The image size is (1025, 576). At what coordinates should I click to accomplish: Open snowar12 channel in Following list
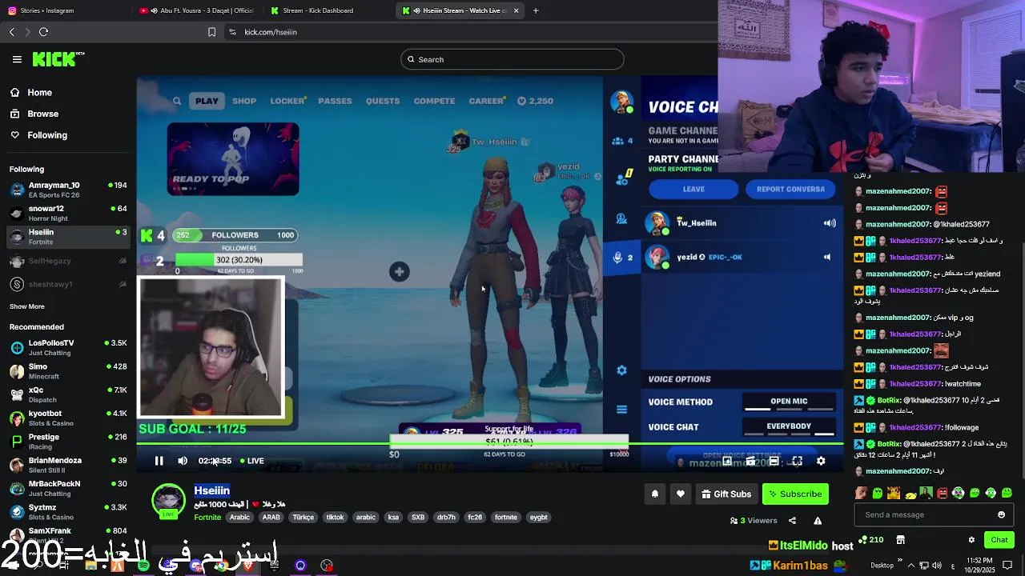click(x=68, y=213)
